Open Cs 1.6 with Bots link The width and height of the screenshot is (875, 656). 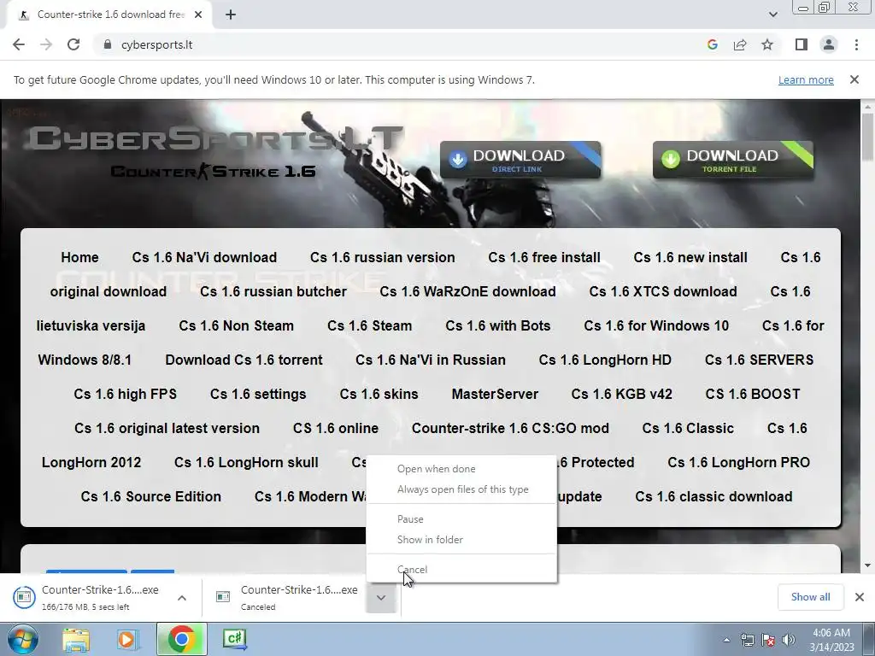498,325
